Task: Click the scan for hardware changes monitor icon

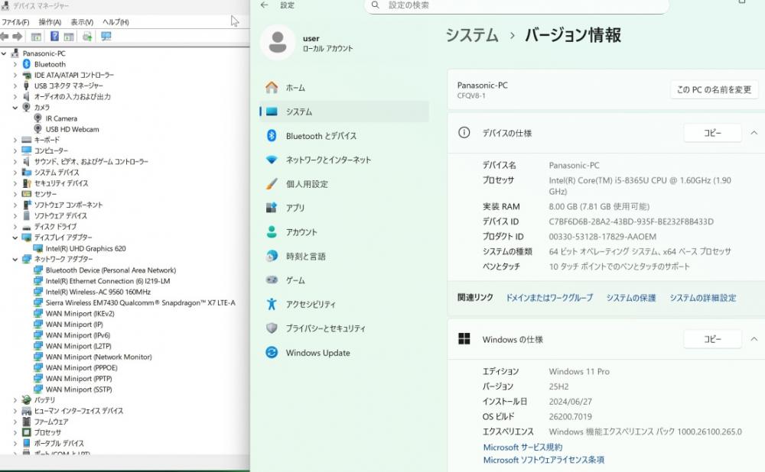Action: point(106,37)
